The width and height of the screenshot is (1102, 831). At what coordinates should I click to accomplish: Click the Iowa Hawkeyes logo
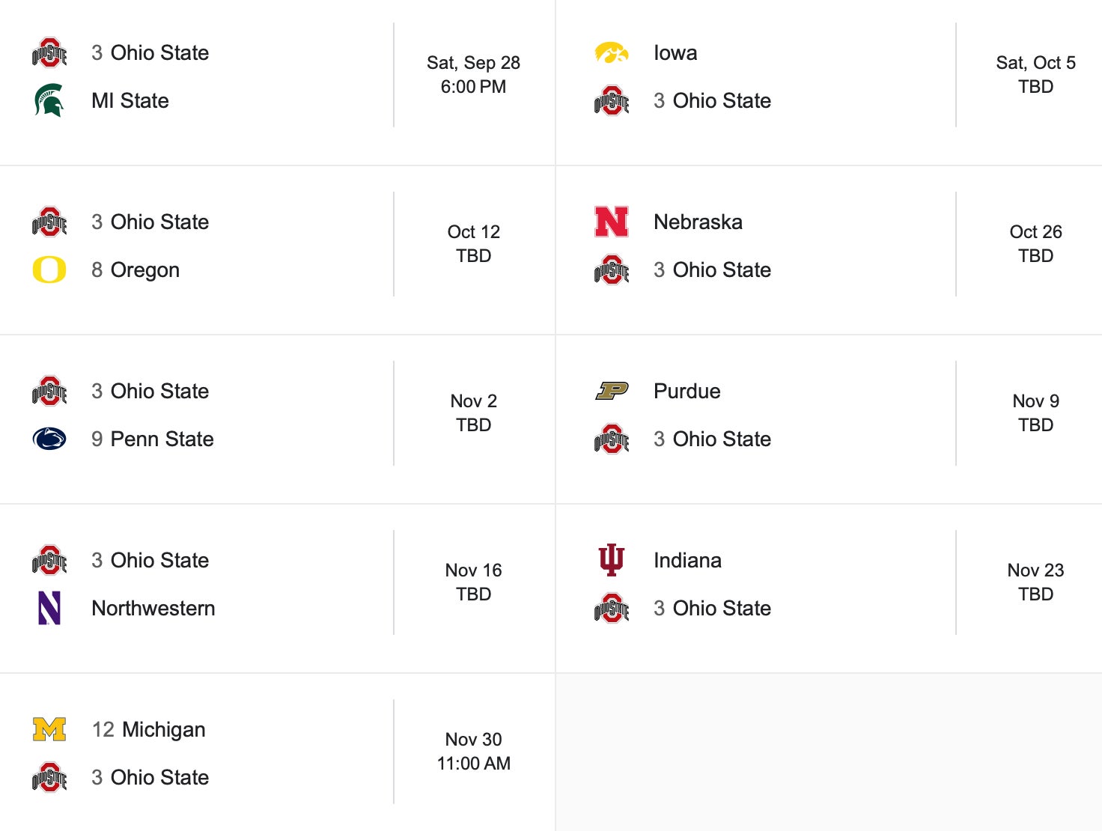611,52
